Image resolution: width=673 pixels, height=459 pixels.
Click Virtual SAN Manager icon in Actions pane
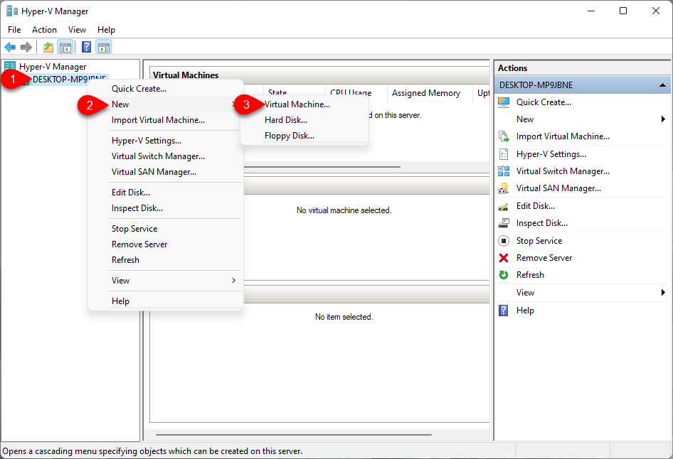[x=504, y=188]
